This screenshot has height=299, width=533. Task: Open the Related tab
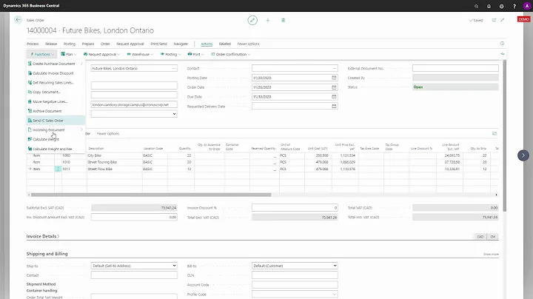pyautogui.click(x=225, y=44)
